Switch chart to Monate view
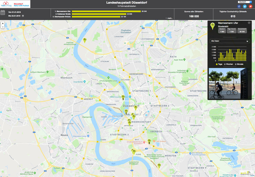 click(x=236, y=64)
